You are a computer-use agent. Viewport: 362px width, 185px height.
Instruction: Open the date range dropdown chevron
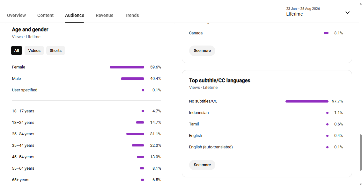coord(347,12)
